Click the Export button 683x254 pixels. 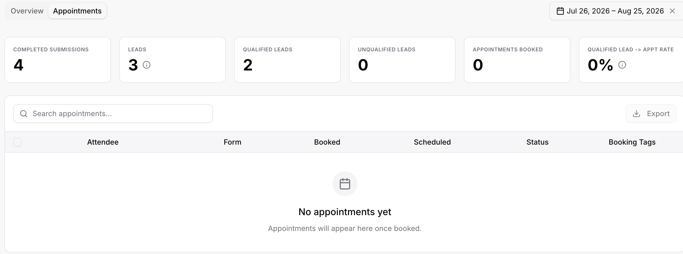(x=651, y=114)
